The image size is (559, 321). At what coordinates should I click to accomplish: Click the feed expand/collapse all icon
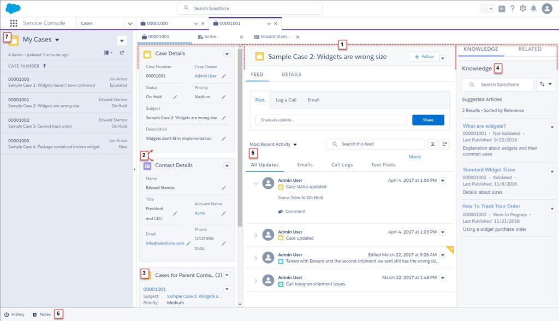[x=432, y=144]
